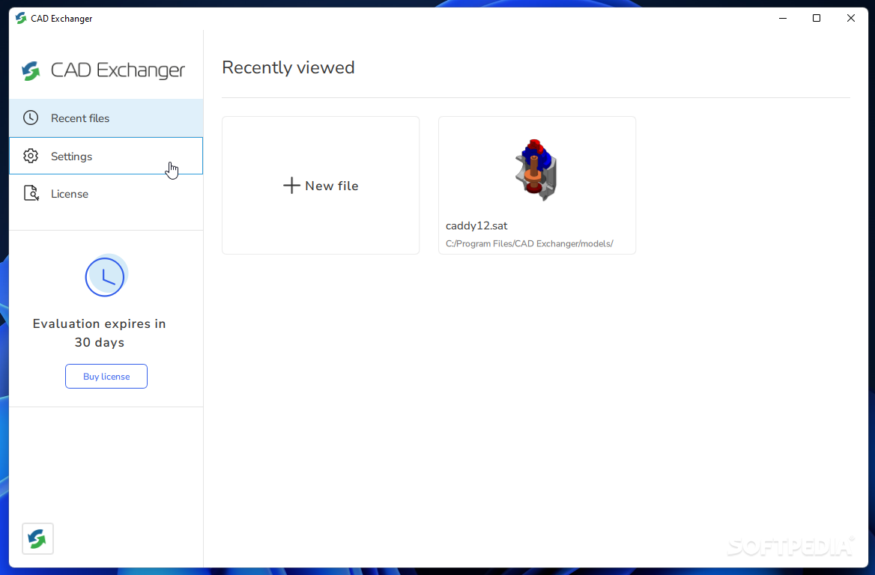Select the caddy12.sat file name
875x575 pixels.
point(476,226)
